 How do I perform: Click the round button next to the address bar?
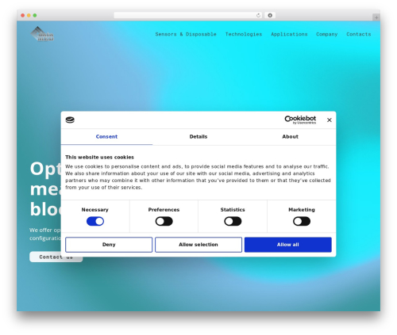click(270, 15)
